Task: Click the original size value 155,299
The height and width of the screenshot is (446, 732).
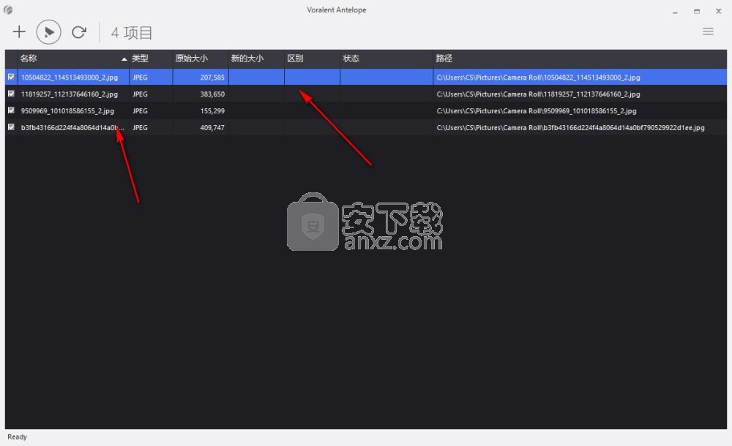Action: click(212, 111)
